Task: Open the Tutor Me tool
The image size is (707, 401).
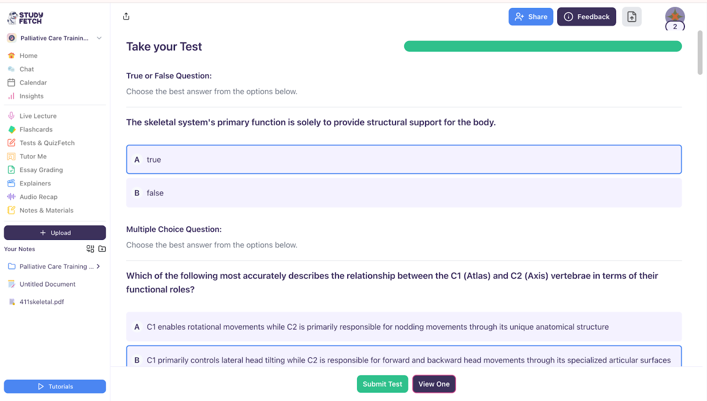Action: pyautogui.click(x=33, y=156)
